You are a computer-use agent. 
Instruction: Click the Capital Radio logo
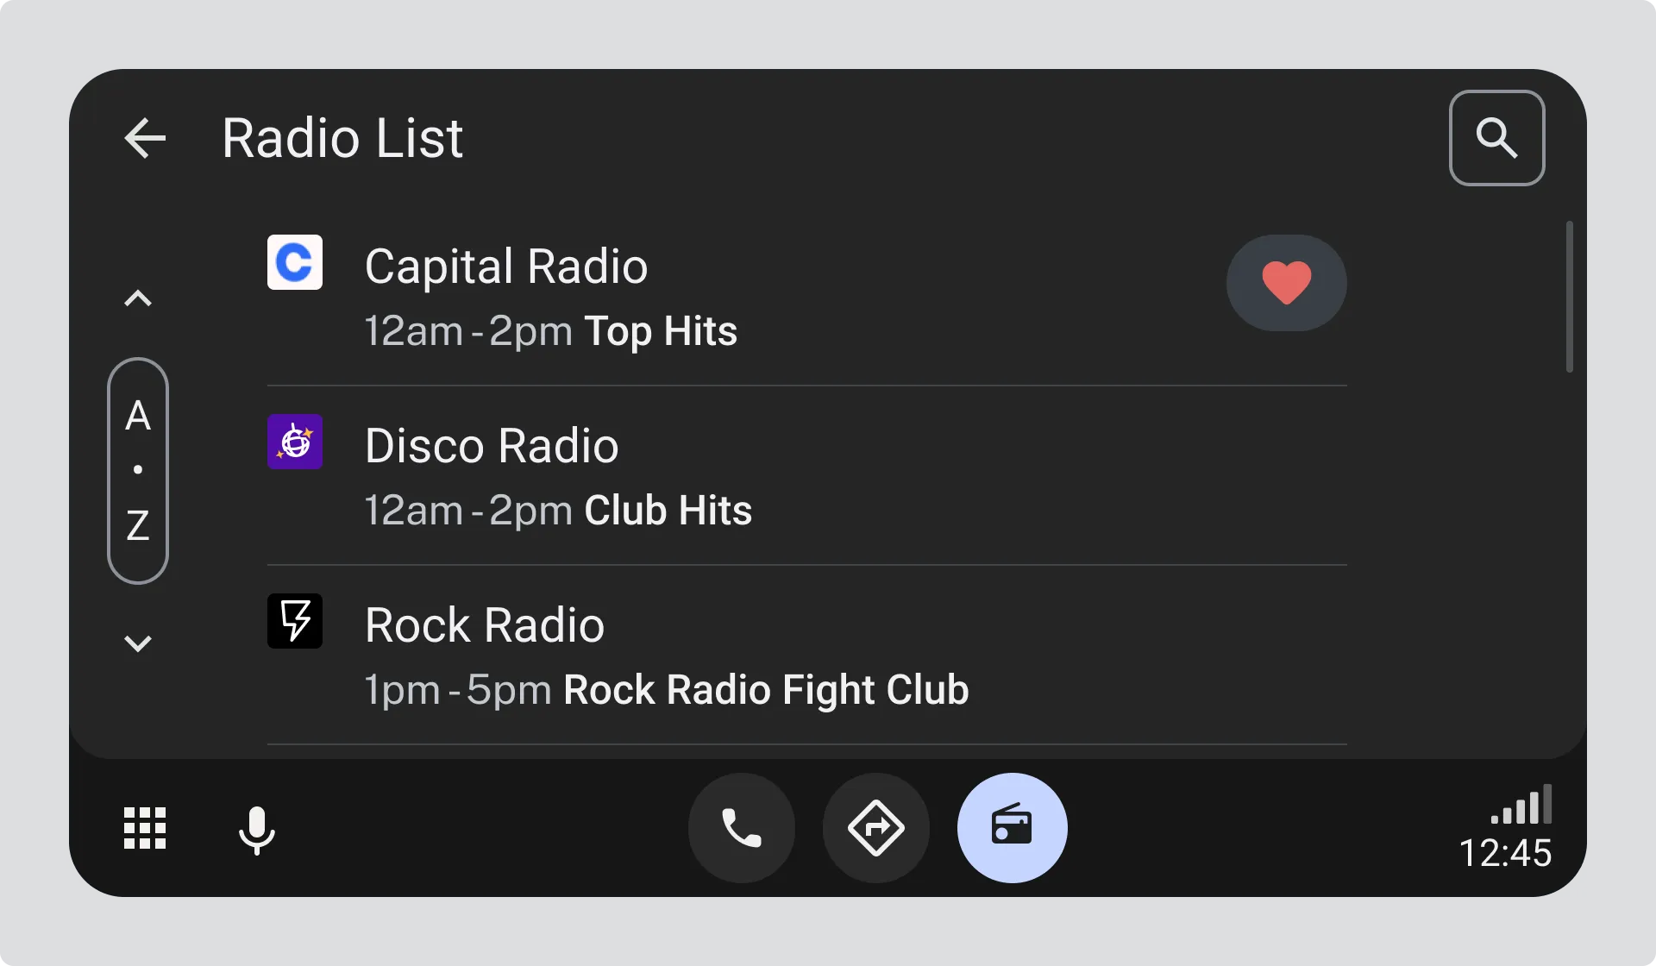295,262
